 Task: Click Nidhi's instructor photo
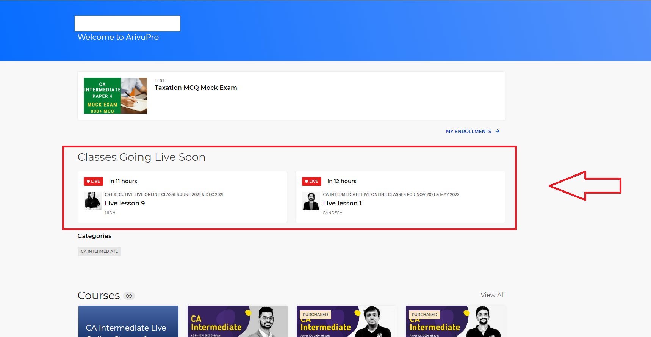tap(93, 201)
